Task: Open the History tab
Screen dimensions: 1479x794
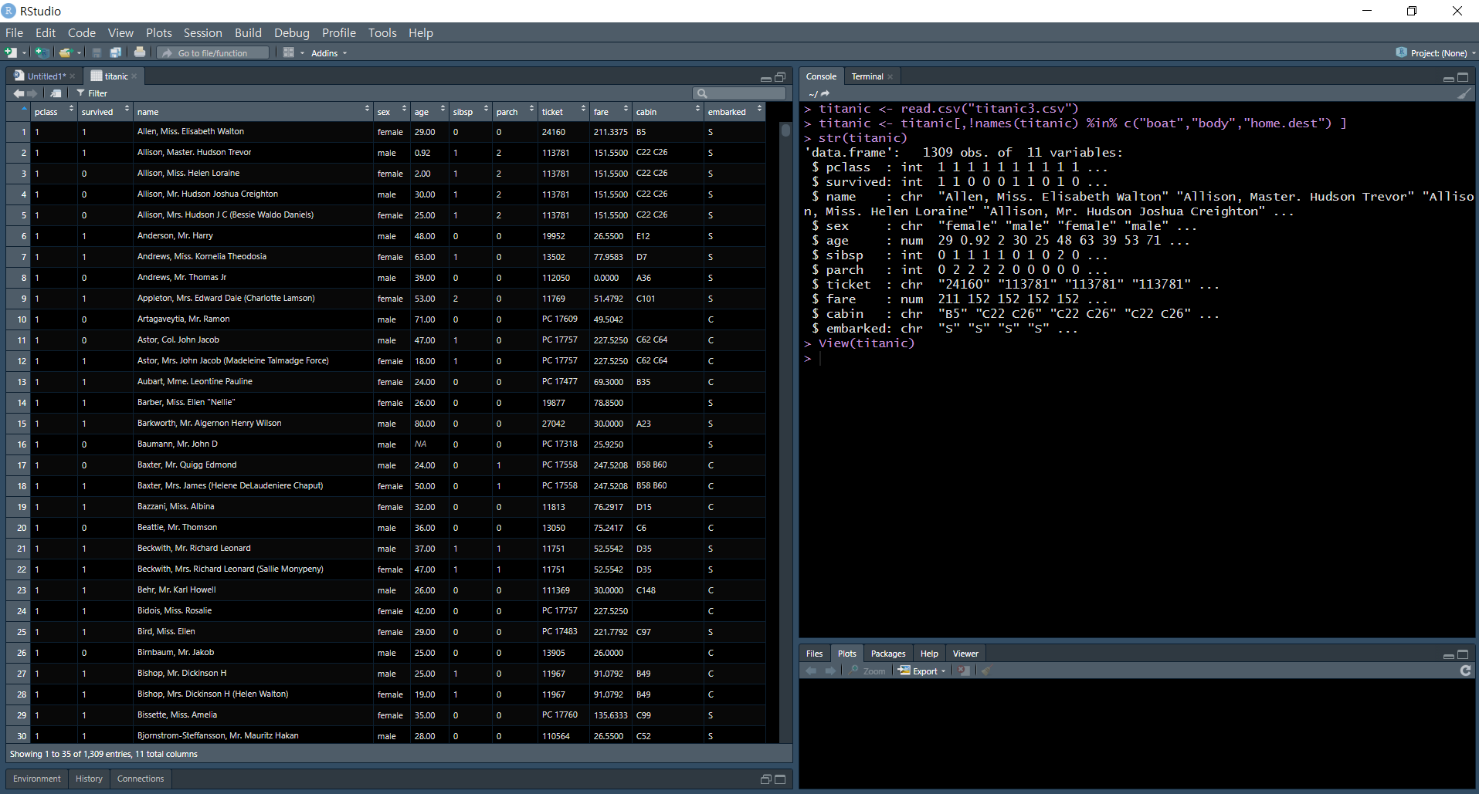Action: tap(89, 779)
